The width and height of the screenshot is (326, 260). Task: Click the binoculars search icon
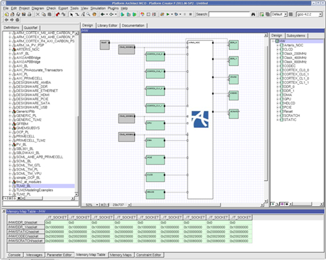click(x=253, y=14)
